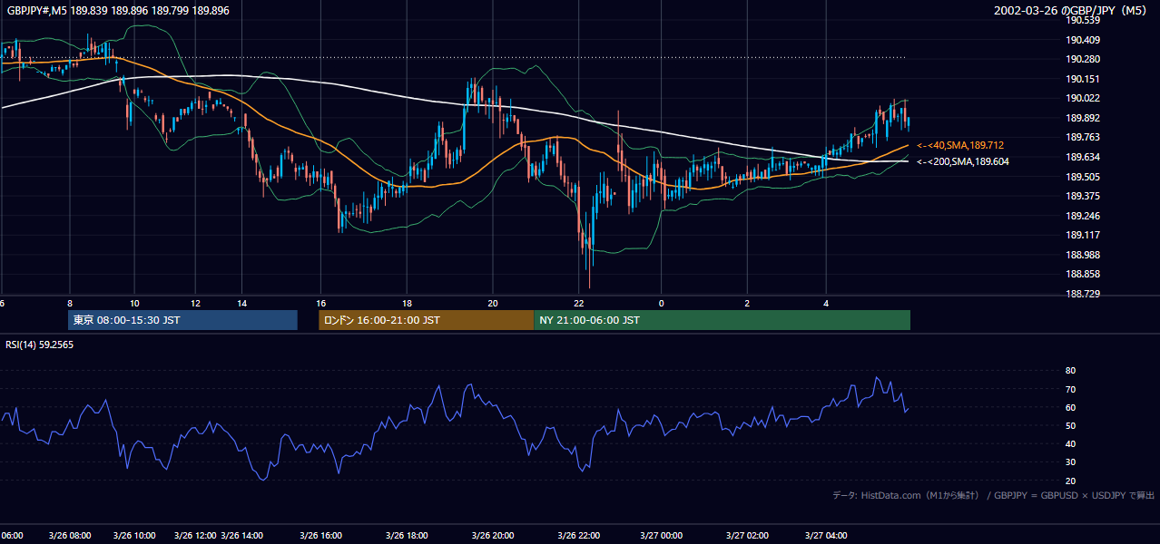Screen dimensions: 1160x544
Task: Select the NY 21:00-06:00 JST session bar
Action: 722,320
